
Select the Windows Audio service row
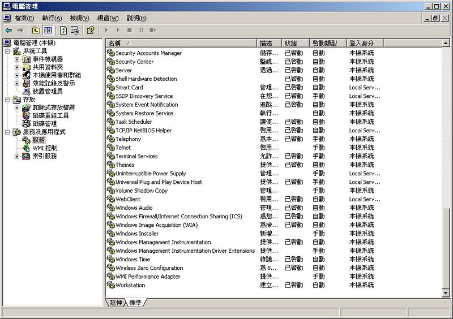tap(134, 208)
